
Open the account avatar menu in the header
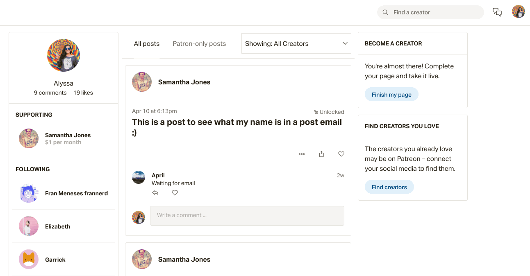point(519,11)
